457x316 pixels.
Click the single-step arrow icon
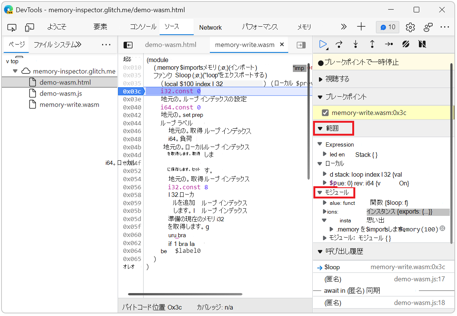click(389, 44)
